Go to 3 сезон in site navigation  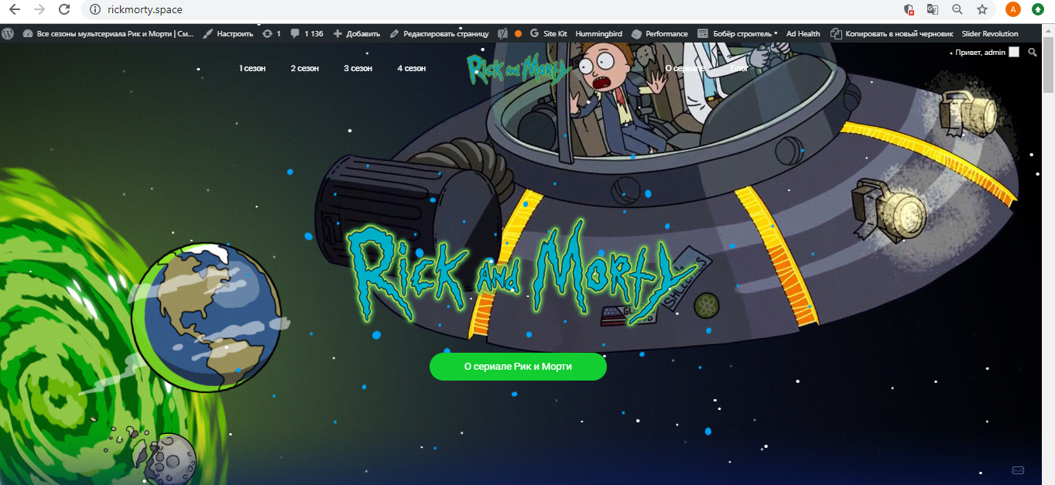click(x=358, y=68)
